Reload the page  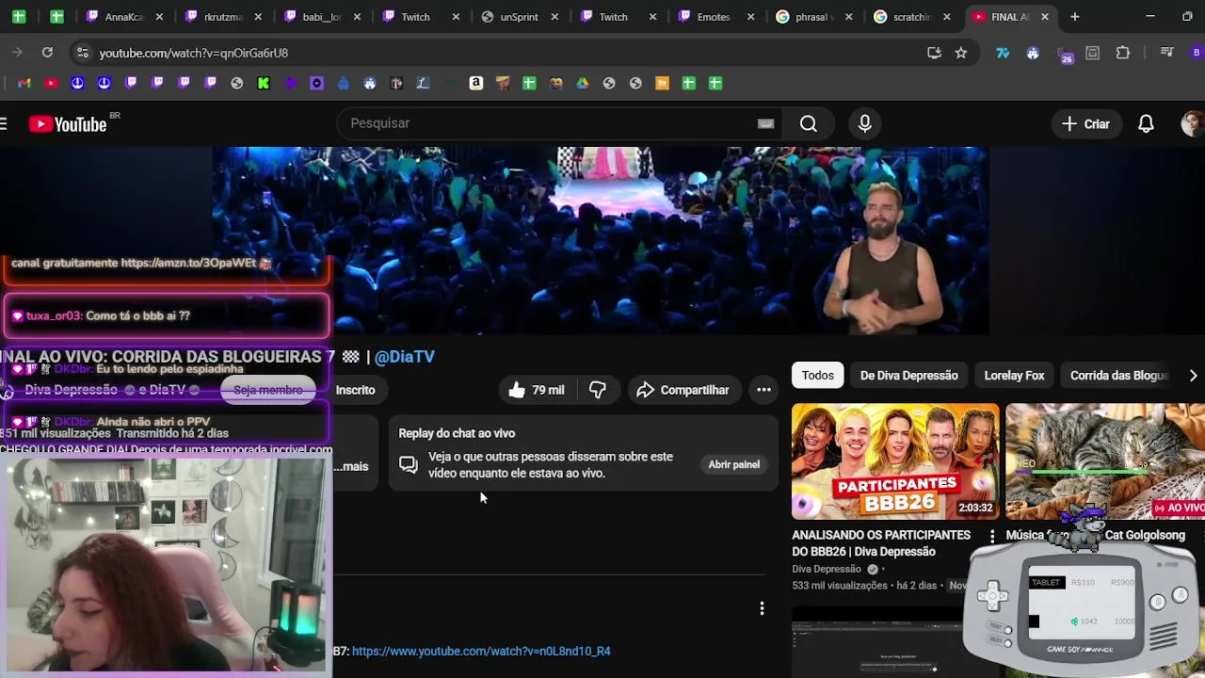[47, 53]
